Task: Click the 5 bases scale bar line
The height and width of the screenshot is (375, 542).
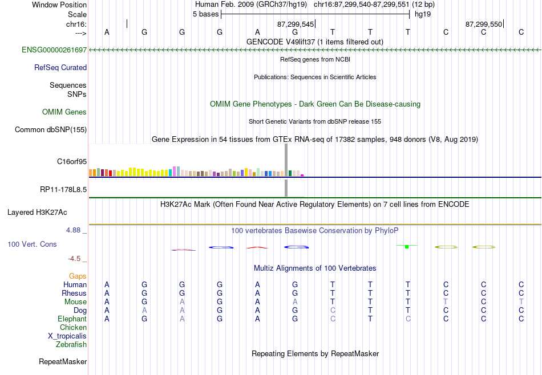Action: pyautogui.click(x=316, y=14)
